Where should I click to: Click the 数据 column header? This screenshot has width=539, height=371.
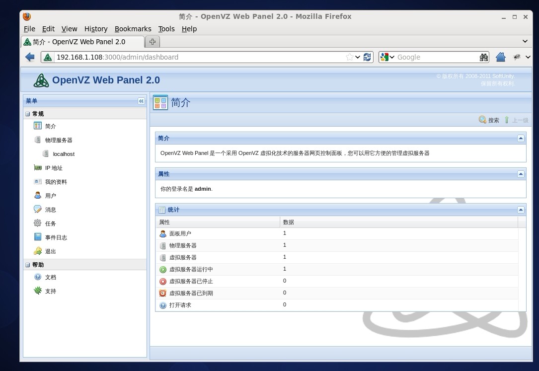(x=399, y=222)
